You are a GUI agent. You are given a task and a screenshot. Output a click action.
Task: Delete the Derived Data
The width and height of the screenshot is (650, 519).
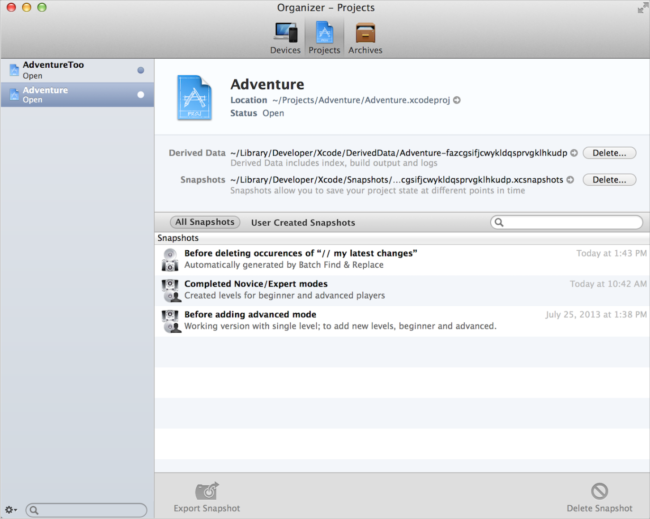[x=609, y=153]
